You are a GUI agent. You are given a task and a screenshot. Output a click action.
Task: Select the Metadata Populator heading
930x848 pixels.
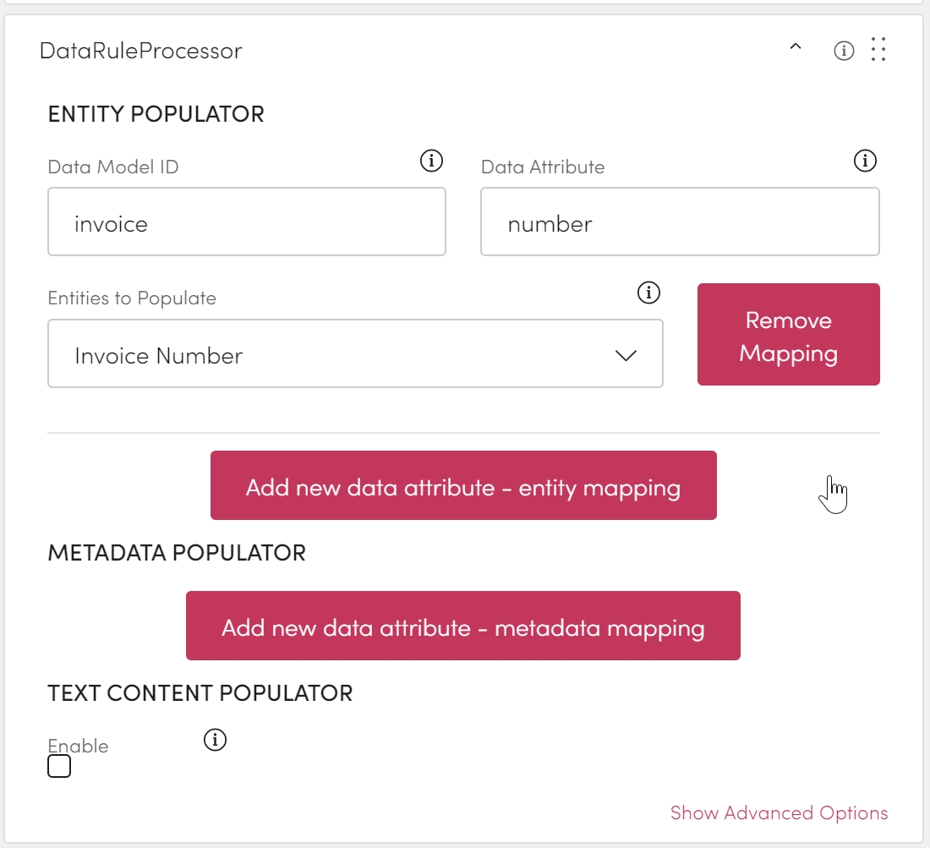177,553
